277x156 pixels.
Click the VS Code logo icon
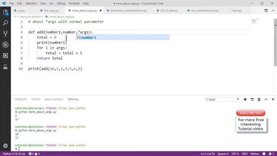4,3
